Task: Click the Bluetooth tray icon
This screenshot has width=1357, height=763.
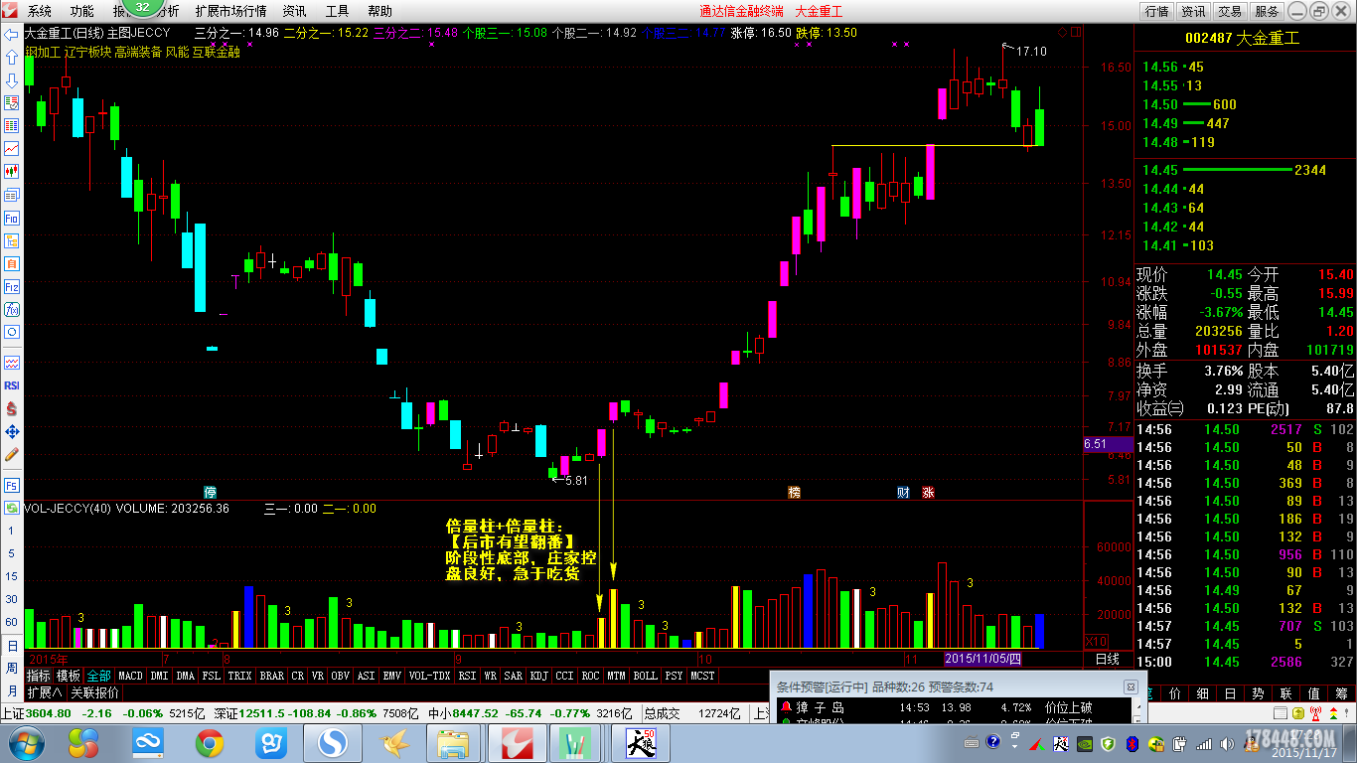Action: 1131,742
